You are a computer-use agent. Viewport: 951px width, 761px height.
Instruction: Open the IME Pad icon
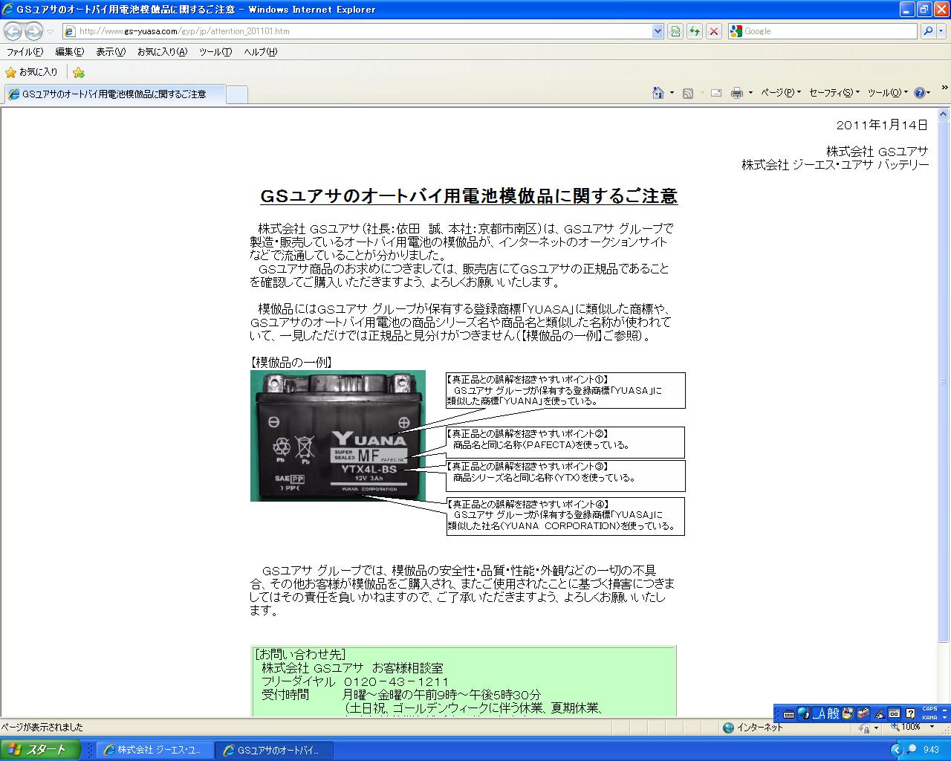848,714
